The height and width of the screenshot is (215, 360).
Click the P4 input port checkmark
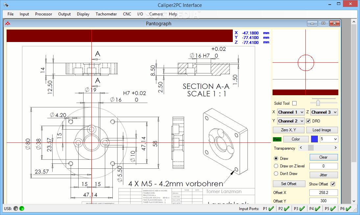pos(318,208)
